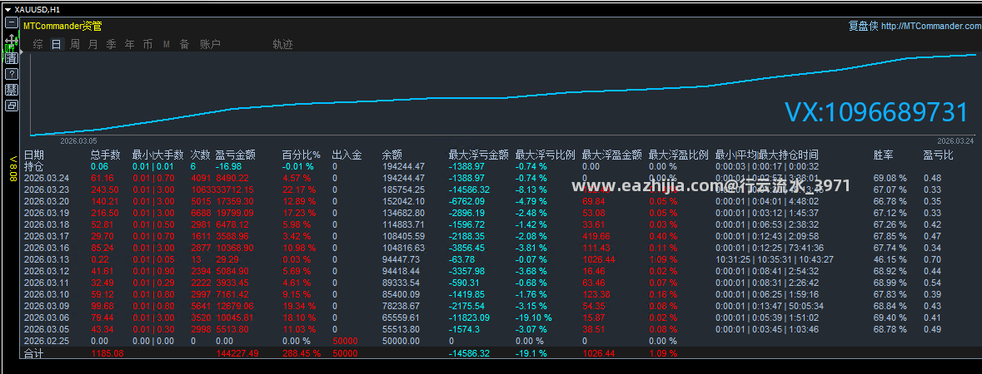Click the 日期 column header

tap(34, 155)
